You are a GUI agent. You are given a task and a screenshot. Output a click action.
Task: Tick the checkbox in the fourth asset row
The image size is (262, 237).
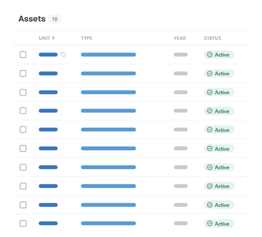(23, 110)
